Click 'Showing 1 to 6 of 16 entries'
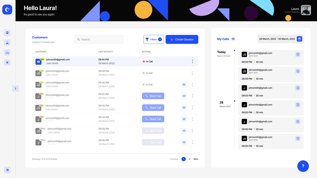 [44, 159]
